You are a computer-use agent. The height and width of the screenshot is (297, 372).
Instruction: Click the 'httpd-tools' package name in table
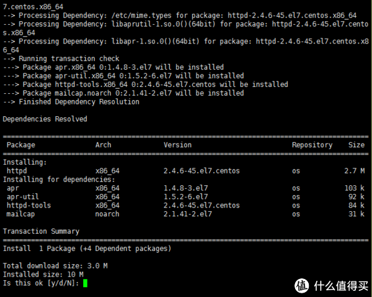pos(29,205)
